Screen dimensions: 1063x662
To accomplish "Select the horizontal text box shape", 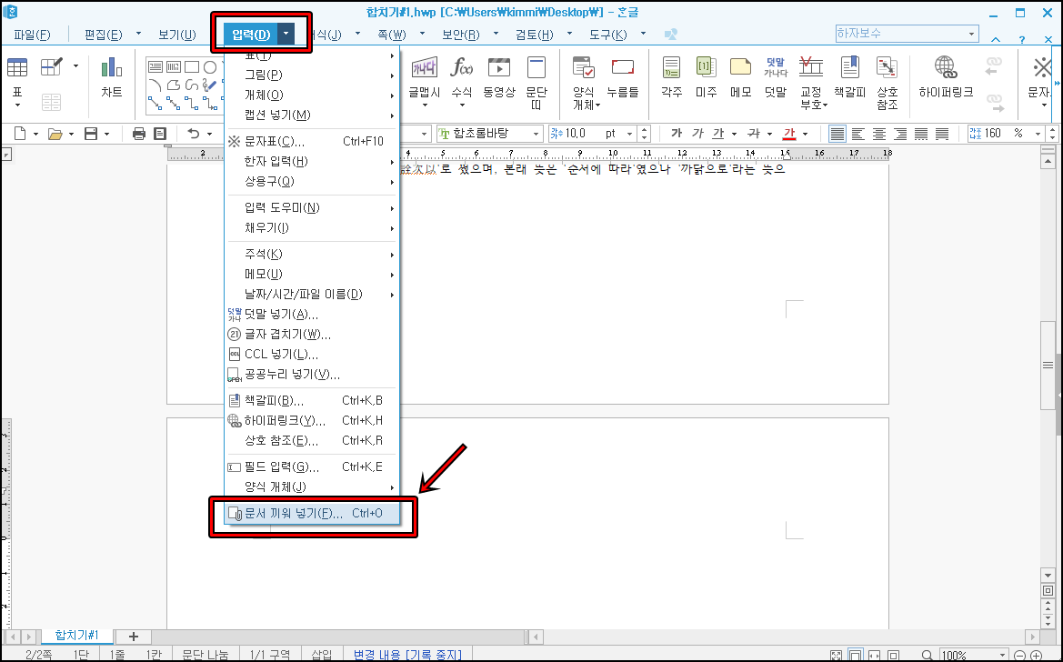I will [x=155, y=66].
